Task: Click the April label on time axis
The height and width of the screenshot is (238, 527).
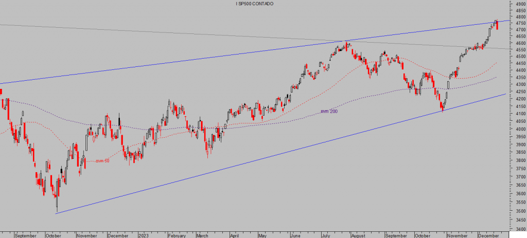Action: [234, 235]
